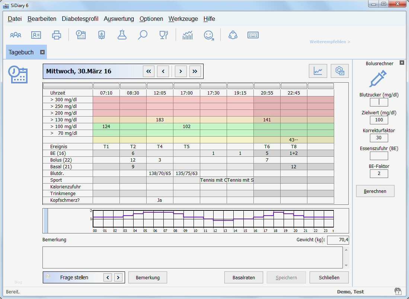Select the nutrition glass icon
This screenshot has width=409, height=299.
[x=164, y=35]
